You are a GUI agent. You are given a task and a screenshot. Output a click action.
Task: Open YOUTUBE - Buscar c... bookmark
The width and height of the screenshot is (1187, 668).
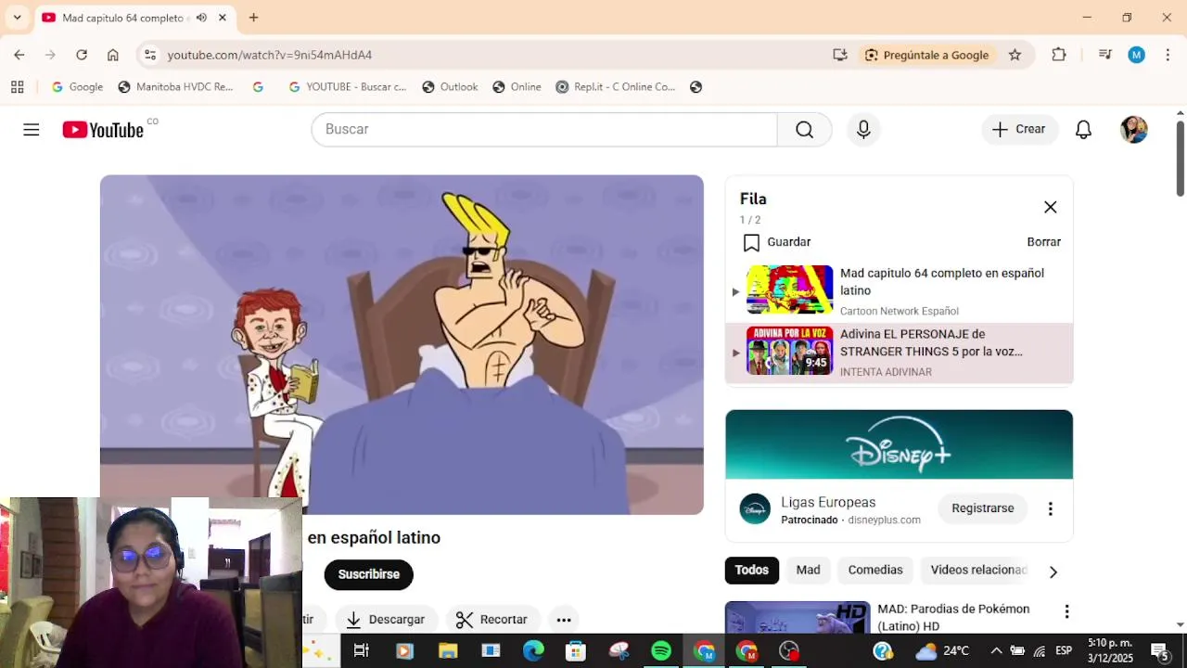pyautogui.click(x=347, y=87)
